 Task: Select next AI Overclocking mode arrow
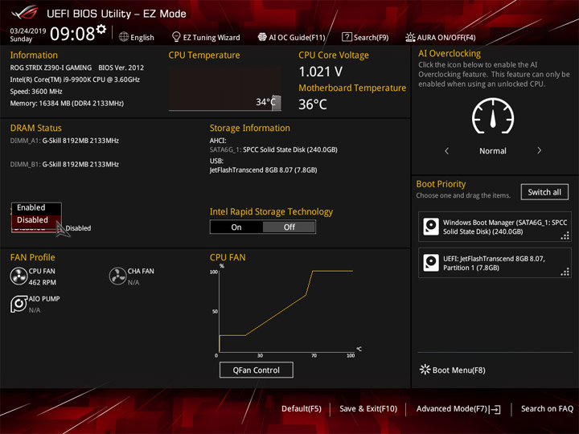coord(539,150)
